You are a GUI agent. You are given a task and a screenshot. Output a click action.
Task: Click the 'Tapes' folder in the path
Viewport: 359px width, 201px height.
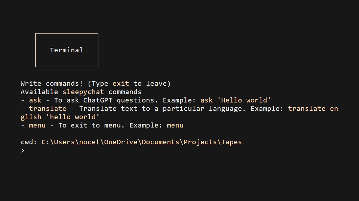(x=231, y=142)
